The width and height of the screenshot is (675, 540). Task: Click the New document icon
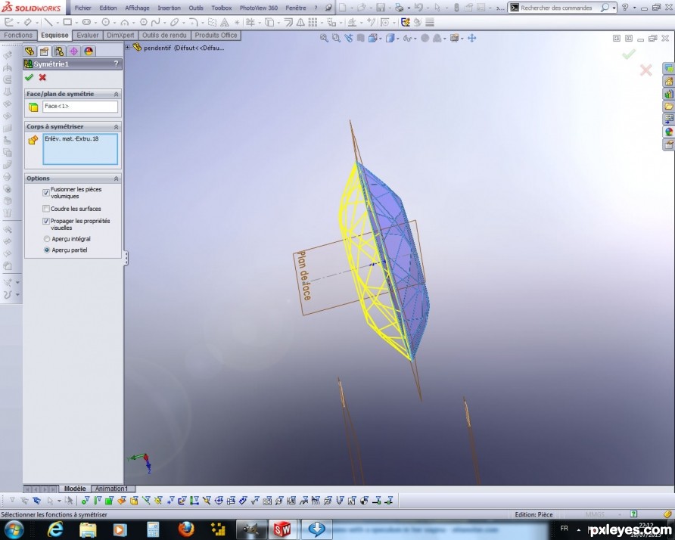[x=342, y=8]
